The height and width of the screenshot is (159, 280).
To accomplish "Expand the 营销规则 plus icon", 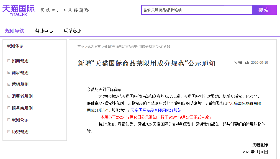I will (9, 84).
